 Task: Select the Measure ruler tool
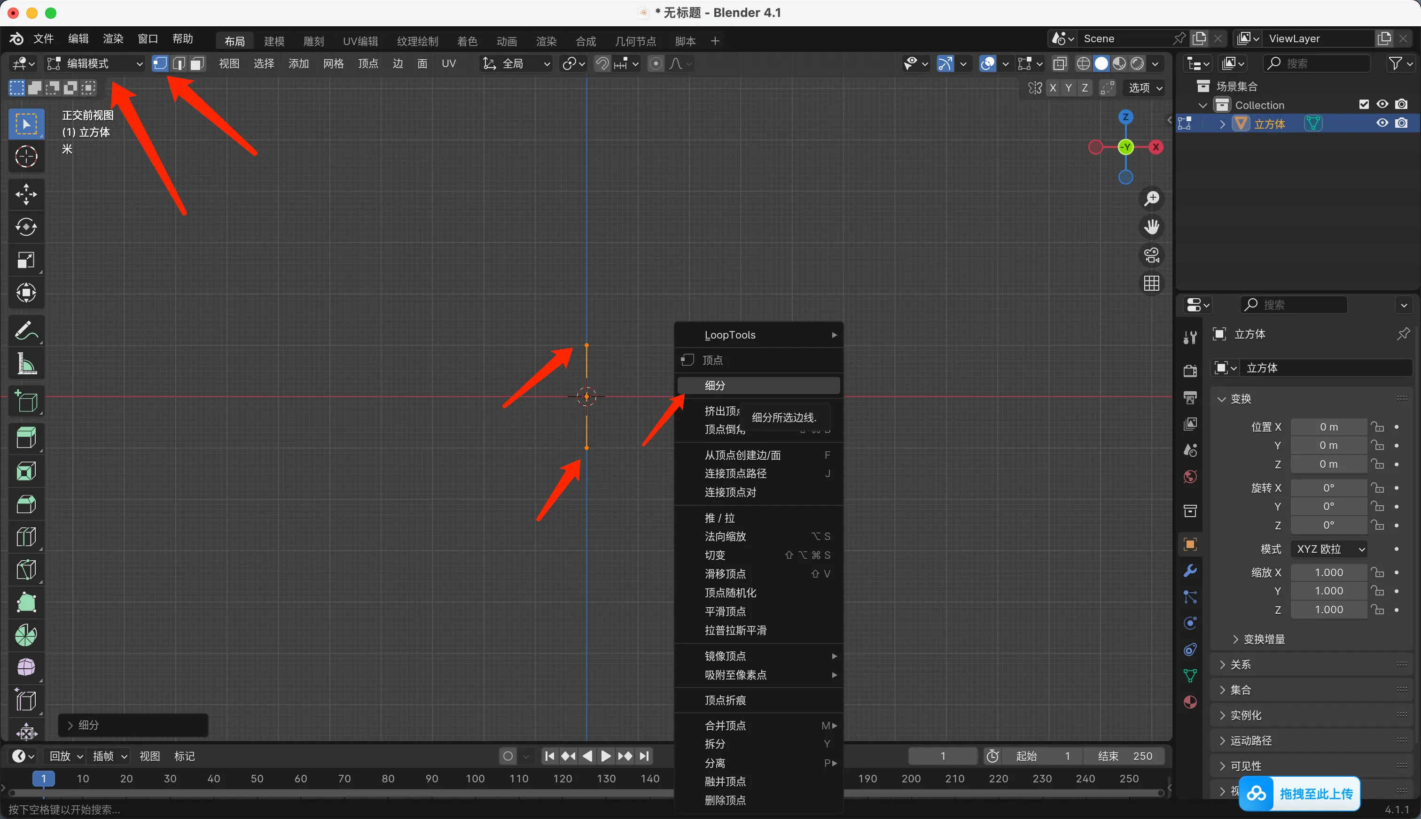point(26,364)
